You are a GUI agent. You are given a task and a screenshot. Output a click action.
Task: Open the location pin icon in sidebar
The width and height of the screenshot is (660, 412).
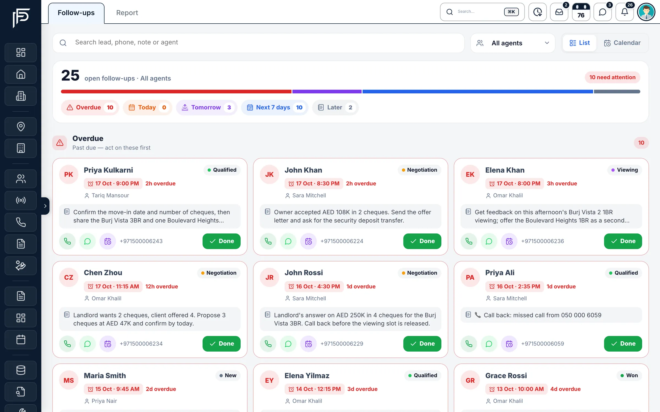point(21,126)
